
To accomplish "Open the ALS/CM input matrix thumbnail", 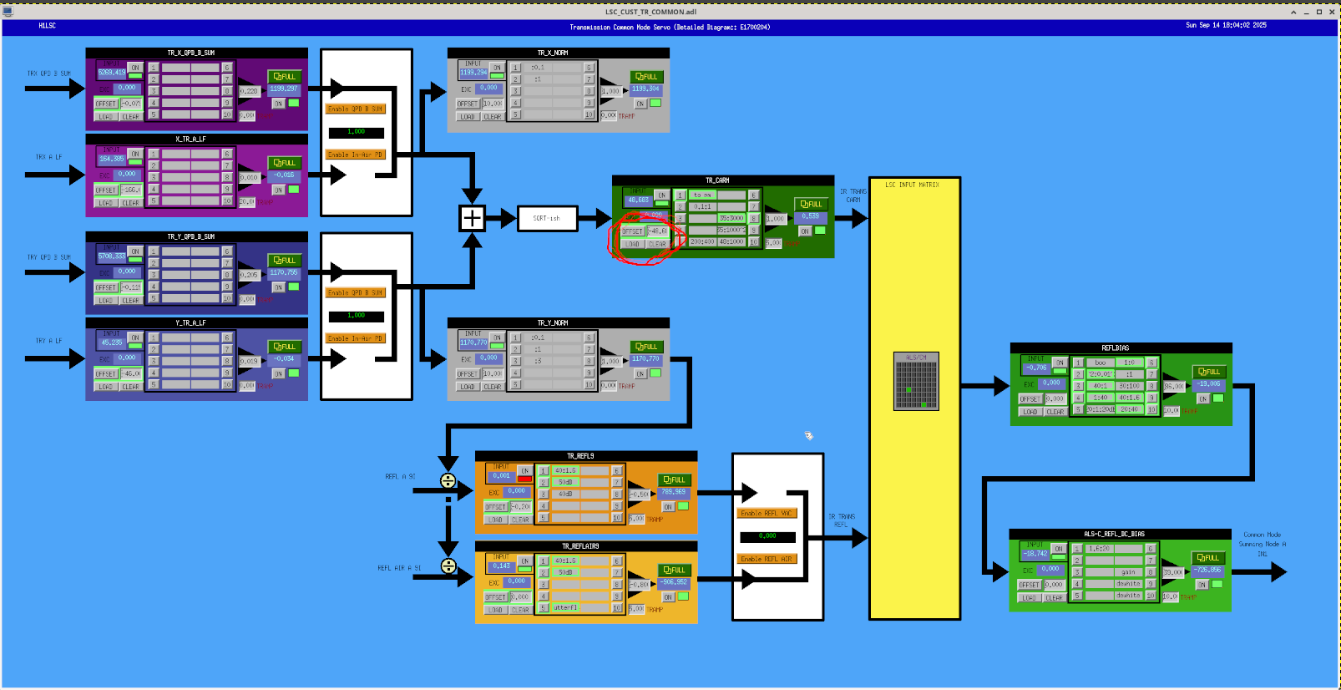I will (916, 382).
